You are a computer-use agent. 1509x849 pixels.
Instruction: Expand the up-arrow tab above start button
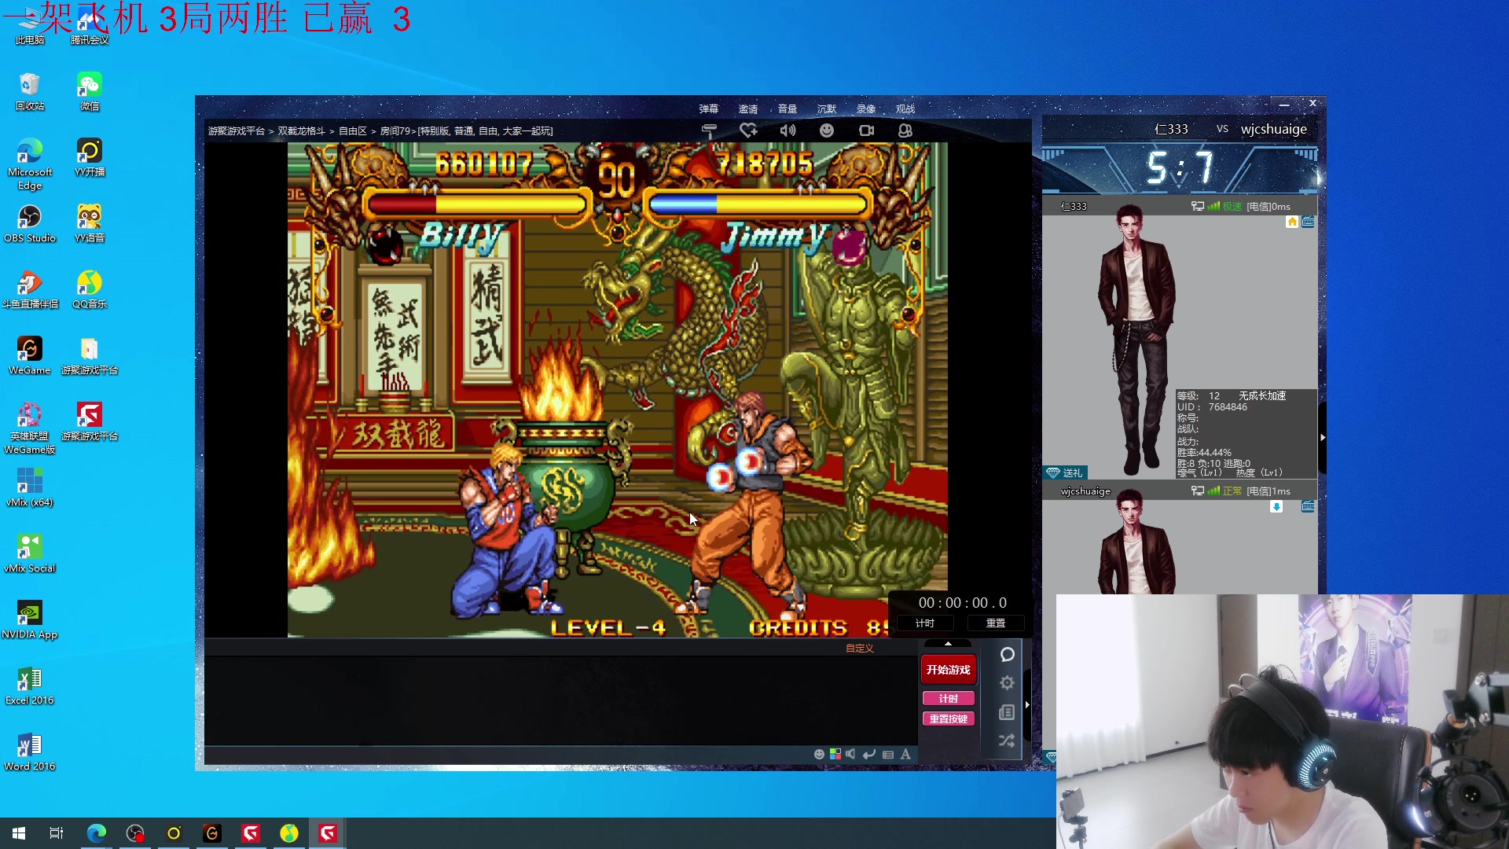click(x=948, y=644)
